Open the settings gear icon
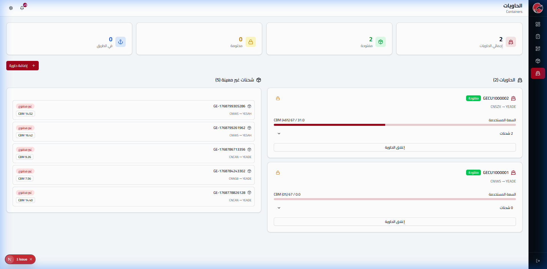547x269 pixels. click(x=11, y=8)
